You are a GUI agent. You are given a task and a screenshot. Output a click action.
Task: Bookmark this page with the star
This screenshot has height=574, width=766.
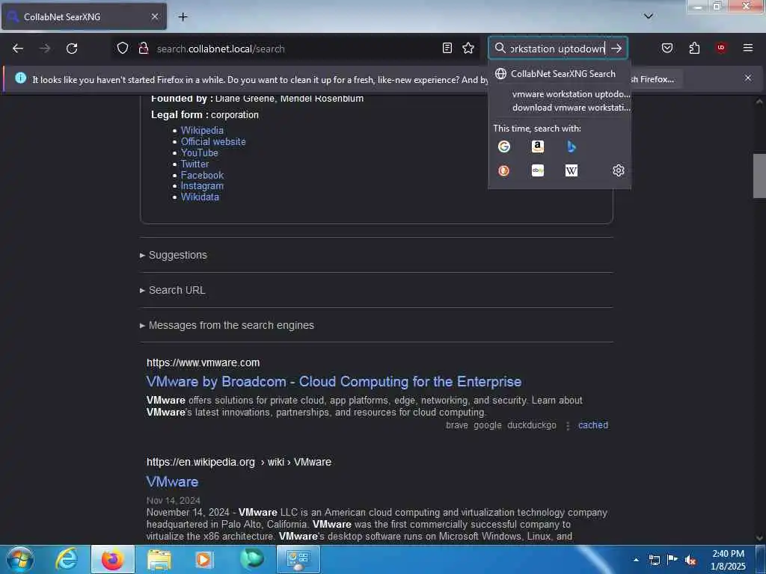[468, 48]
